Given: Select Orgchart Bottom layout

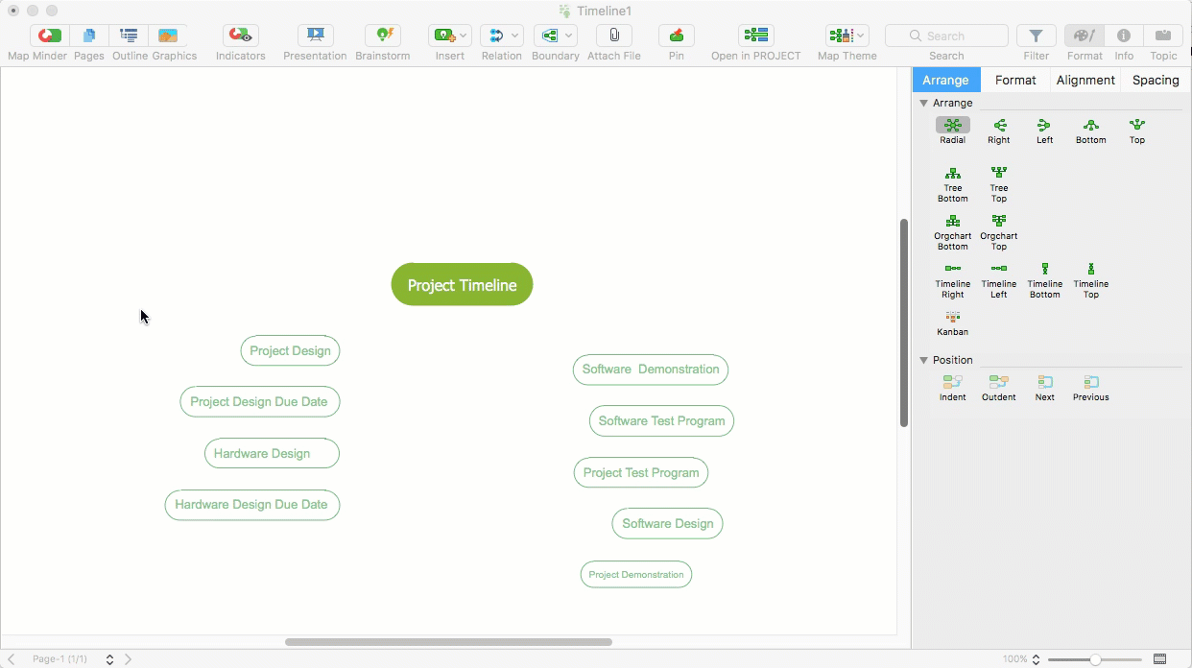Looking at the screenshot, I should point(953,232).
